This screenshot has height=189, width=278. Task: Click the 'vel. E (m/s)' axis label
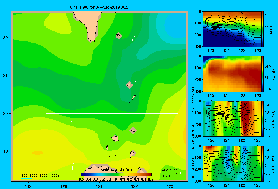click(273, 165)
